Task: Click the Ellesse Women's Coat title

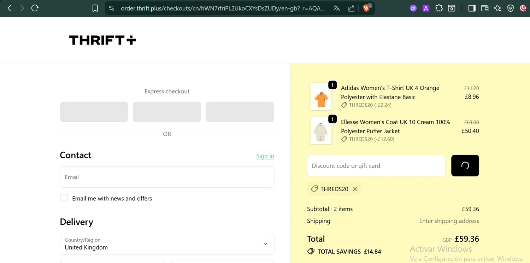Action: pyautogui.click(x=395, y=127)
